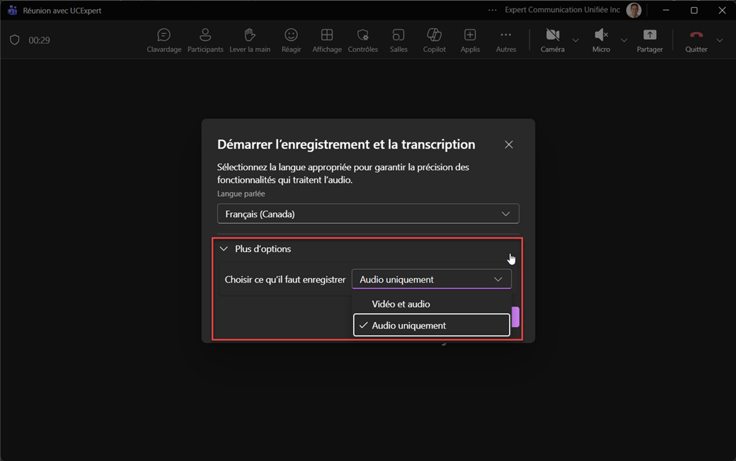Open the Salles breakout rooms
736x461 pixels.
pyautogui.click(x=398, y=40)
